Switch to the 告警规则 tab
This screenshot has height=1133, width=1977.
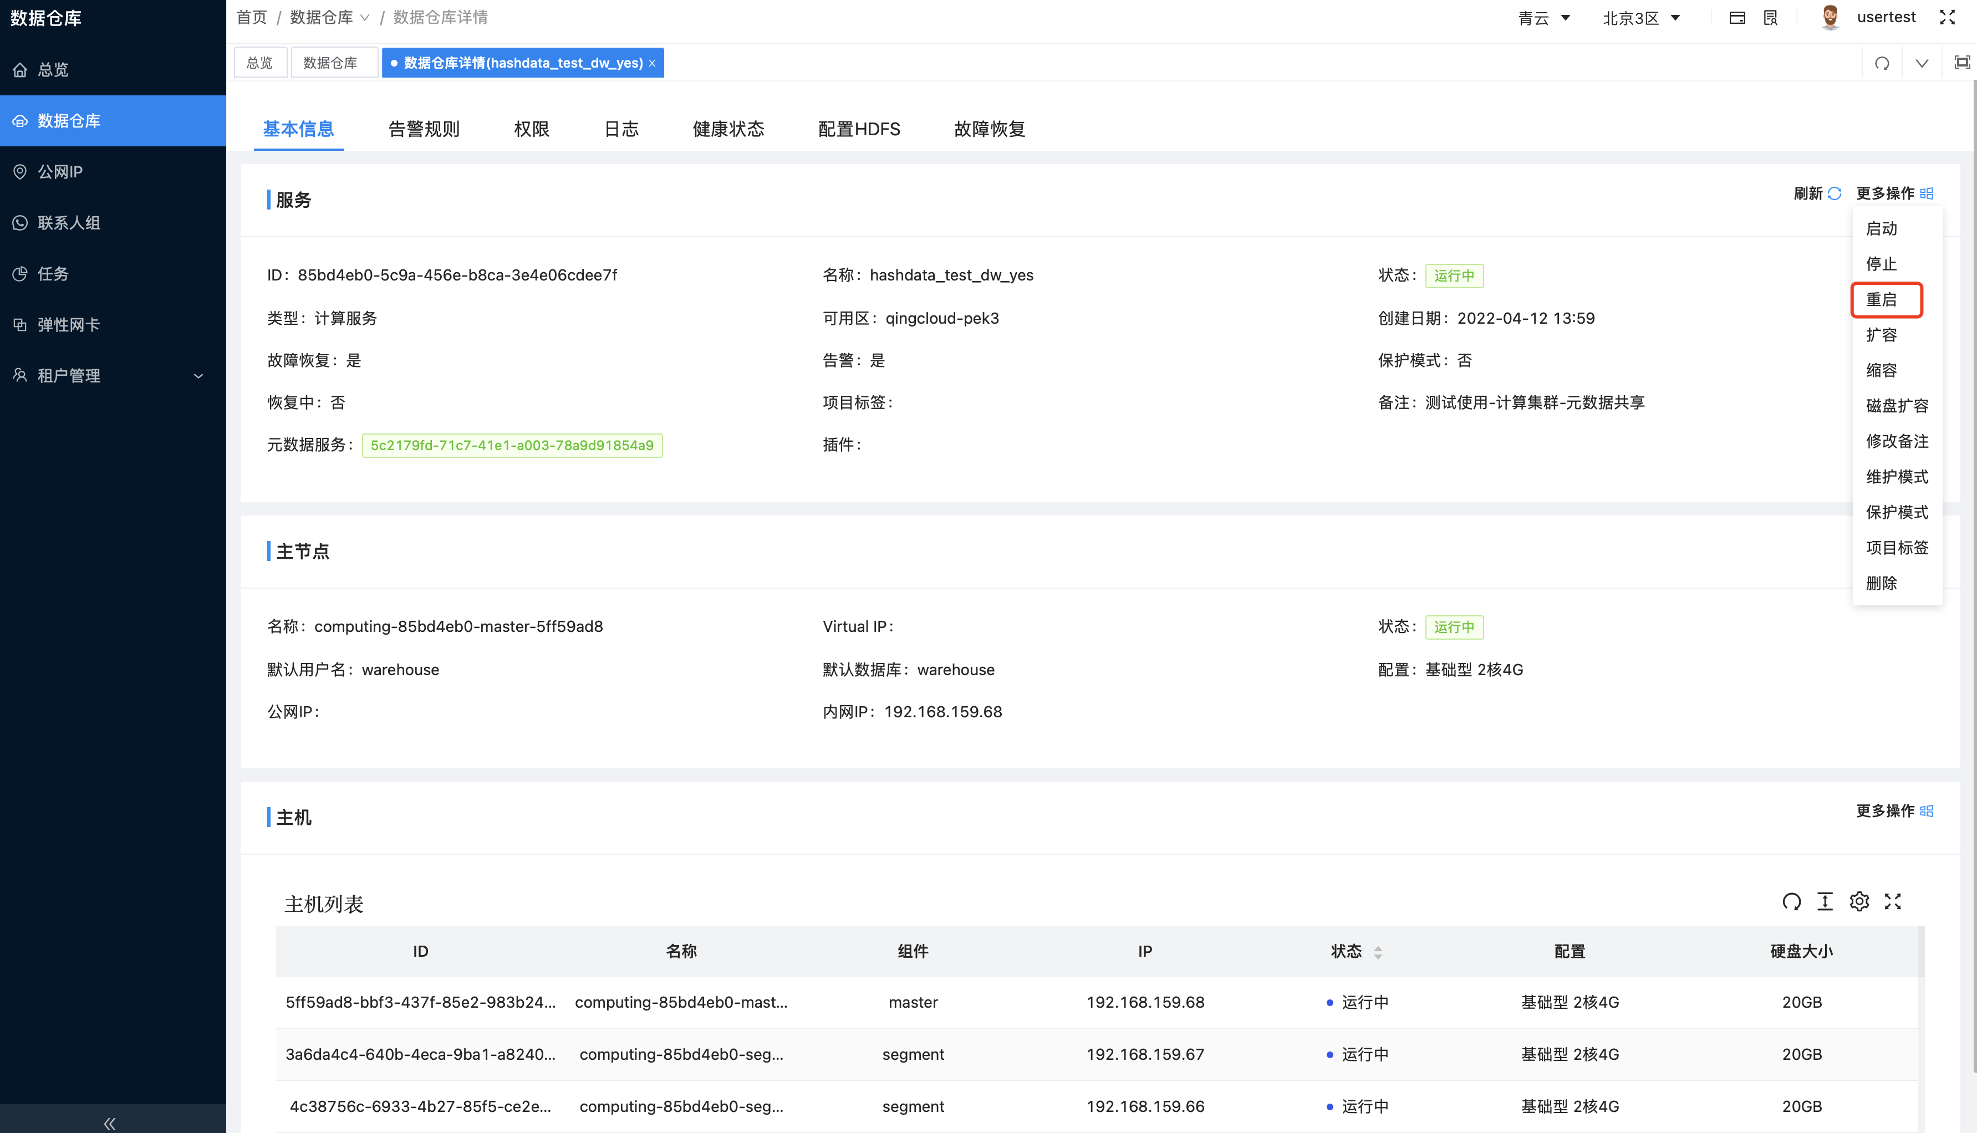coord(423,129)
